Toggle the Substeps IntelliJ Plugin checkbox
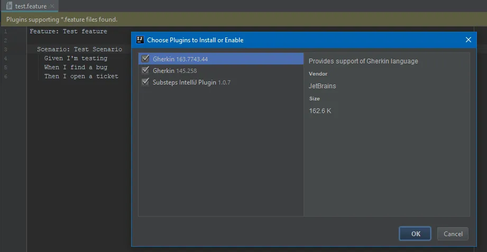Image resolution: width=487 pixels, height=252 pixels. [145, 82]
